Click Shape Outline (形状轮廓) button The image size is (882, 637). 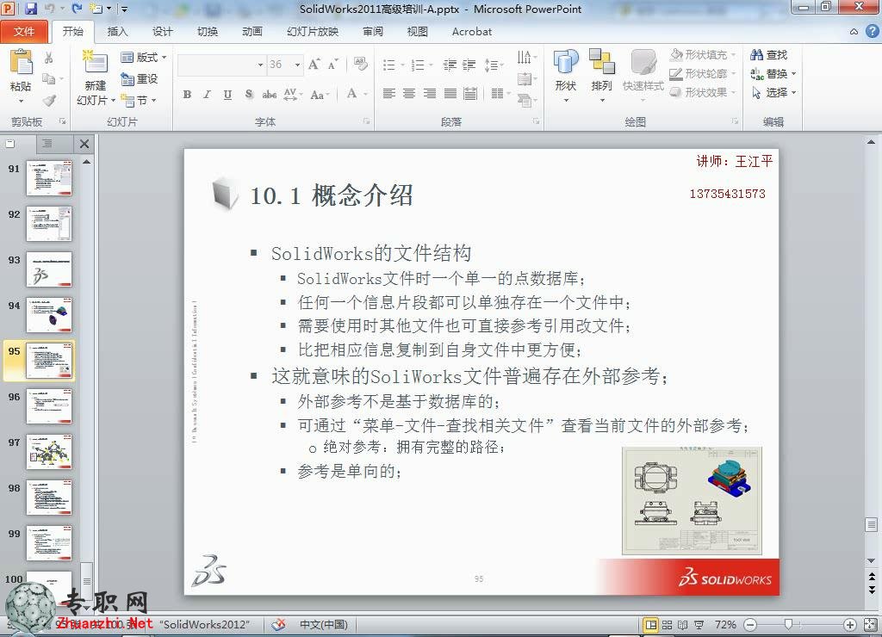703,74
